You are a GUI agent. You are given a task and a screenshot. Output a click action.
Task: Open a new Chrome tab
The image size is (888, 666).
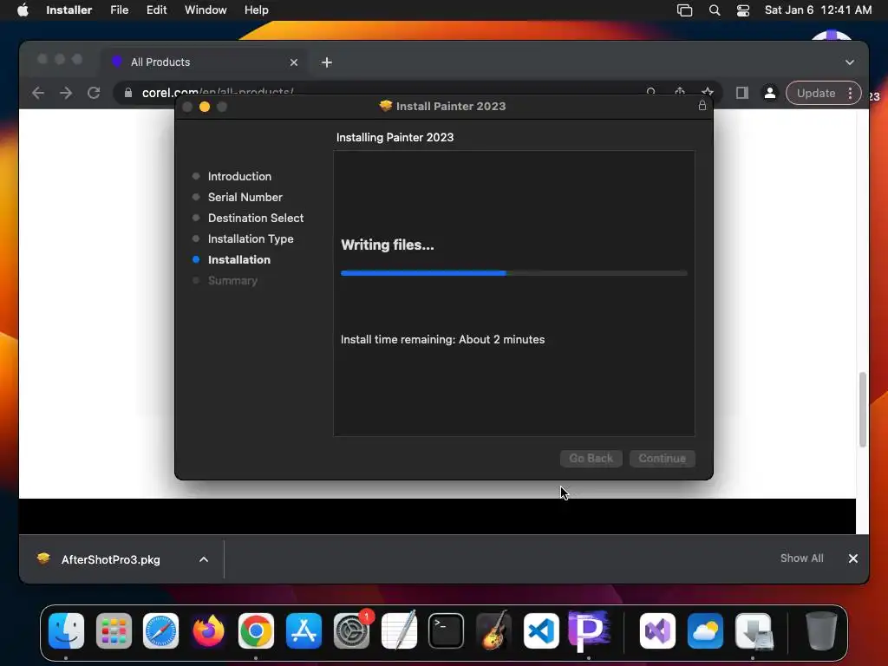pyautogui.click(x=327, y=62)
